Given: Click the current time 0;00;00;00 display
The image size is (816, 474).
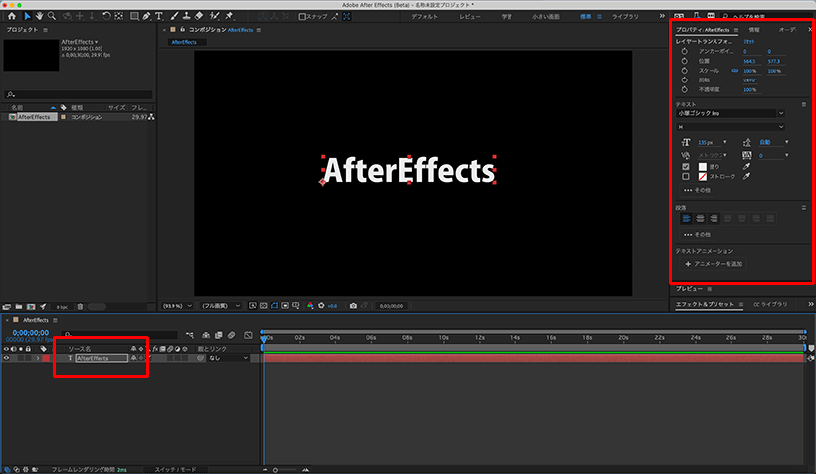Looking at the screenshot, I should tap(30, 332).
